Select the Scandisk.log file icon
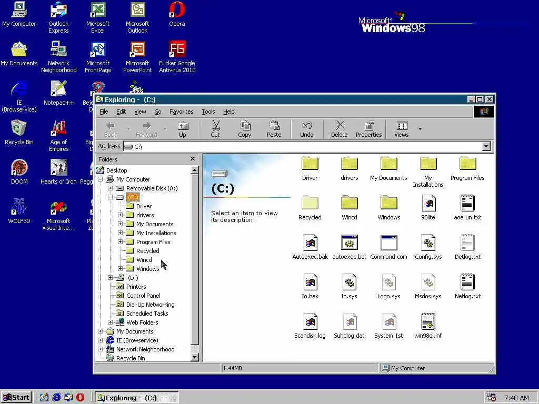539x404 pixels. 310,326
